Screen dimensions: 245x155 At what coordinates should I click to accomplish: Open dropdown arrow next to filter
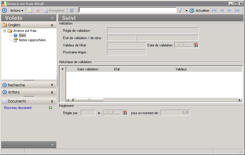coord(186,11)
